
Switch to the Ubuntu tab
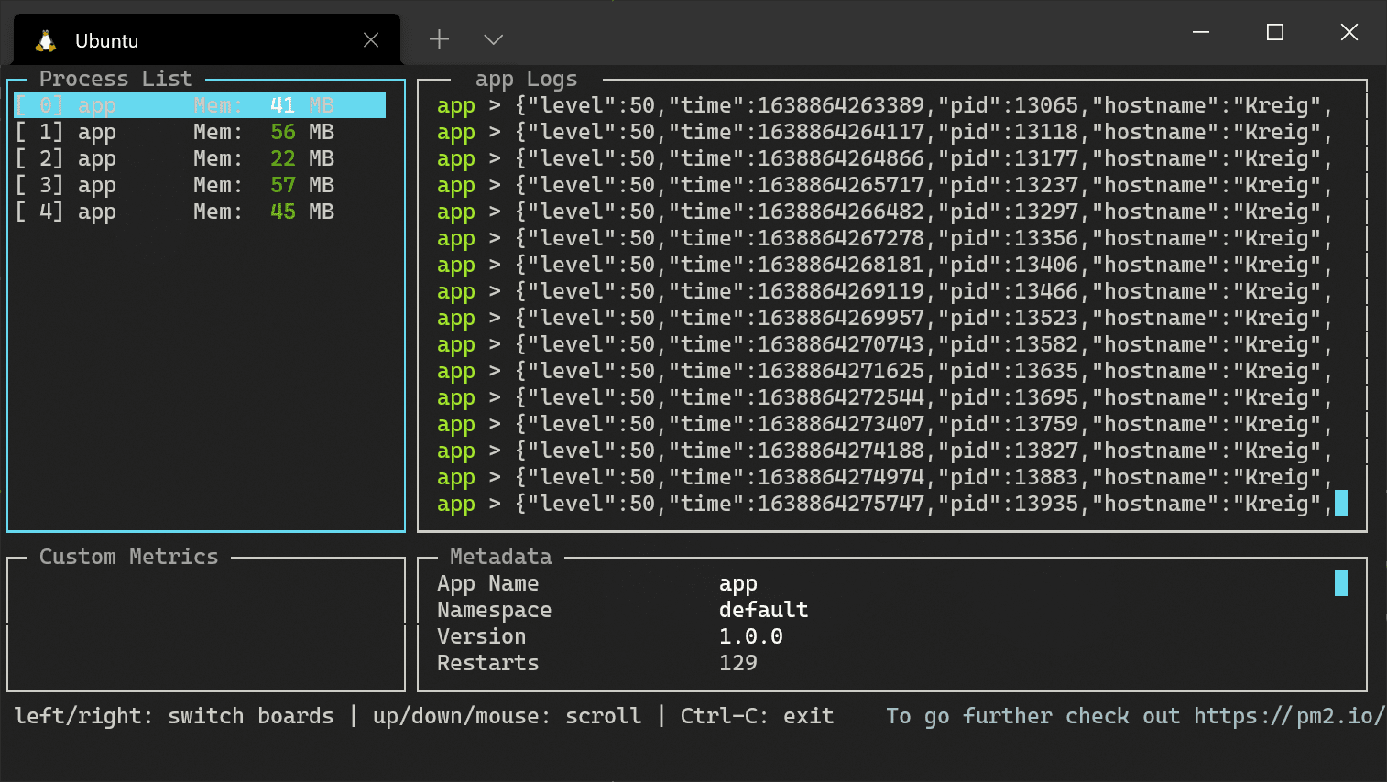coord(183,40)
